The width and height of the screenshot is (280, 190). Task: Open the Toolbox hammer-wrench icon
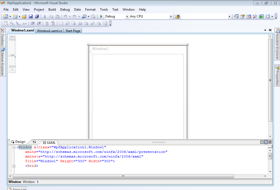coord(255,16)
